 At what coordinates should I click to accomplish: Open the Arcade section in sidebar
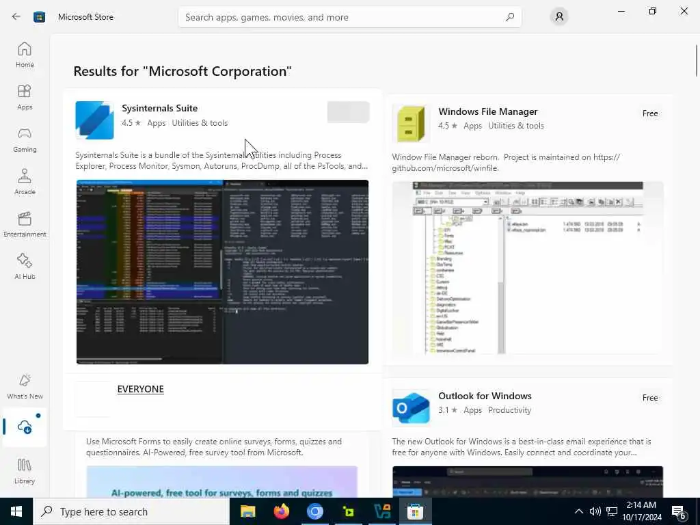point(25,182)
